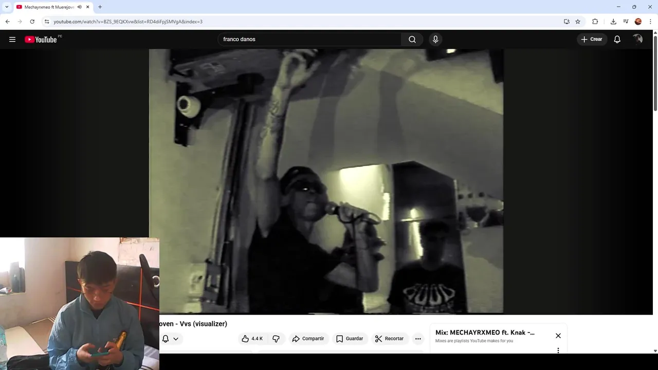The width and height of the screenshot is (658, 370).
Task: Save the video with Guardar
Action: [350, 339]
